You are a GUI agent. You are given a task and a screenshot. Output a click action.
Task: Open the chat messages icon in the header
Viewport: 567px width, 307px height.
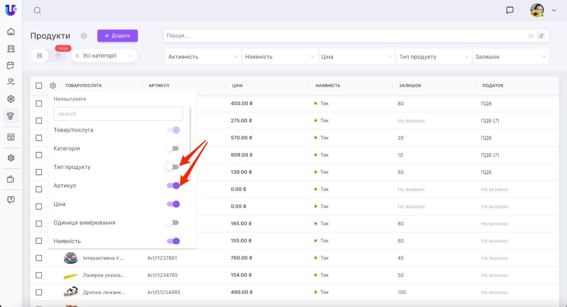[510, 10]
